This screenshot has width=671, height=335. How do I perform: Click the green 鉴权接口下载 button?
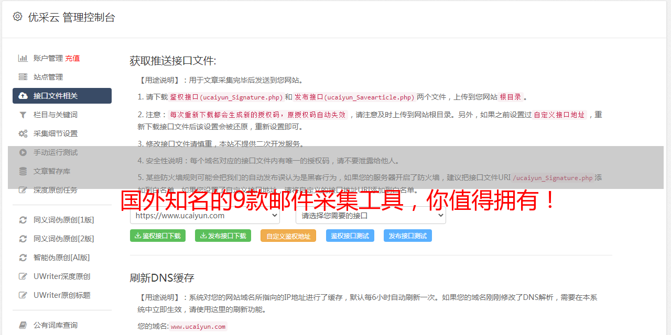(157, 236)
